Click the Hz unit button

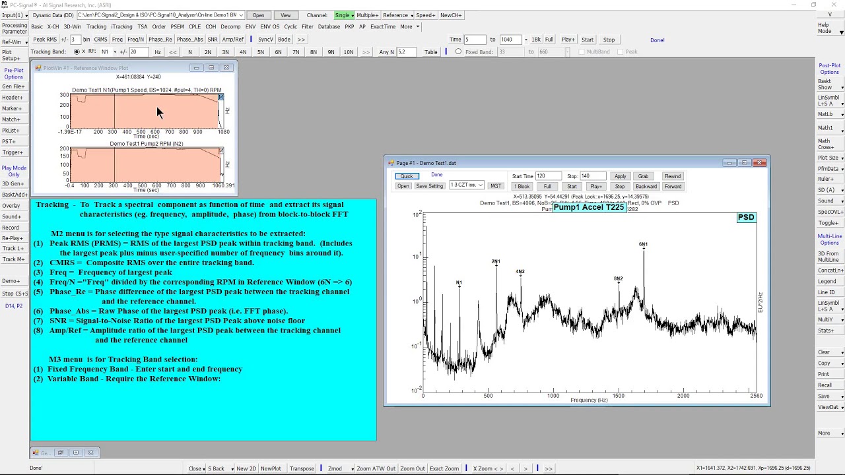point(157,52)
